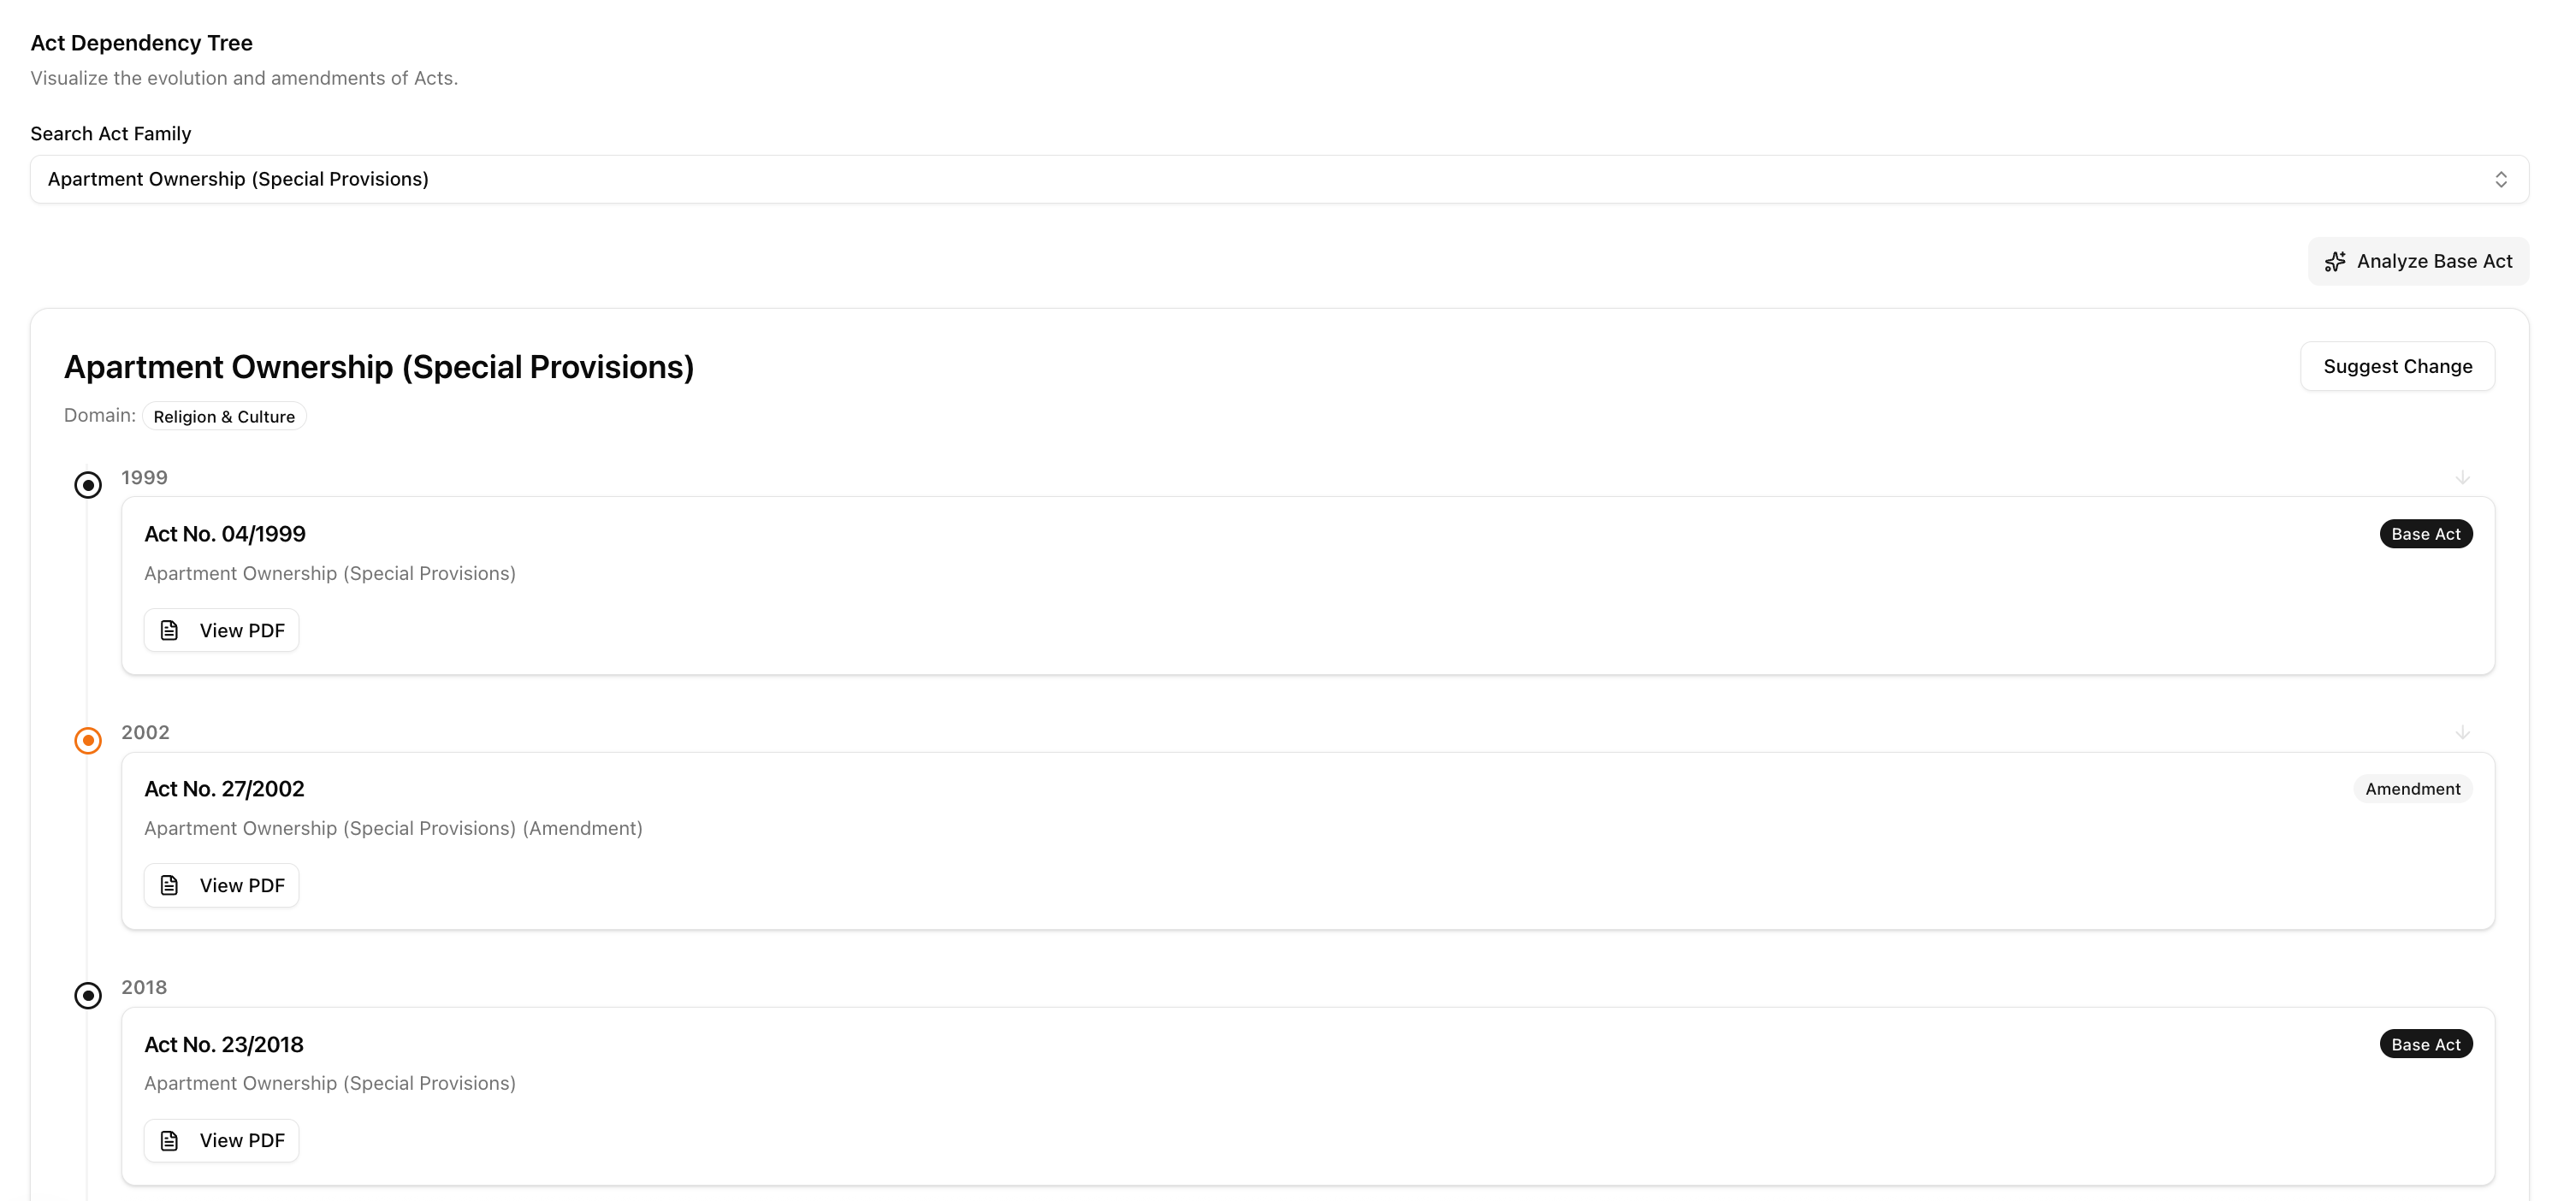Click the up-down chevron in Search Act Family

coord(2501,180)
